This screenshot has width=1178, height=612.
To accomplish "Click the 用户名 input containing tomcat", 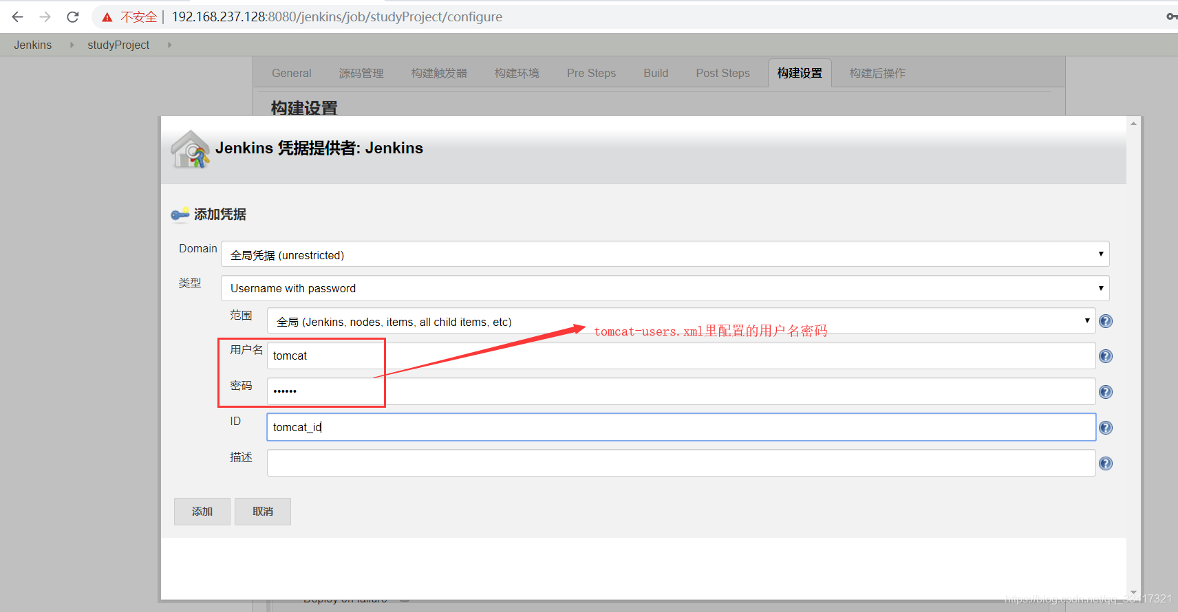I will (x=681, y=356).
